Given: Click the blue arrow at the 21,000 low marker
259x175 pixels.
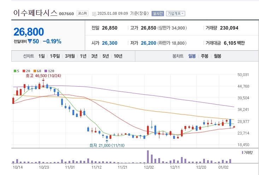Looking at the screenshot, I should (107, 141).
